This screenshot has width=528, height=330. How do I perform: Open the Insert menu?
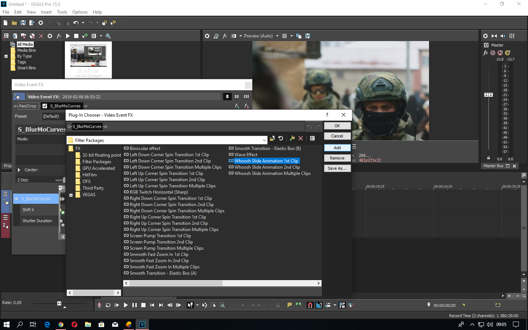46,12
